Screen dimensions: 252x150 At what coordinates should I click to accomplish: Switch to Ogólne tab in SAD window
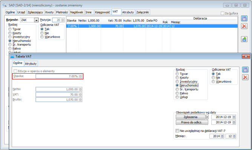[x=10, y=12]
